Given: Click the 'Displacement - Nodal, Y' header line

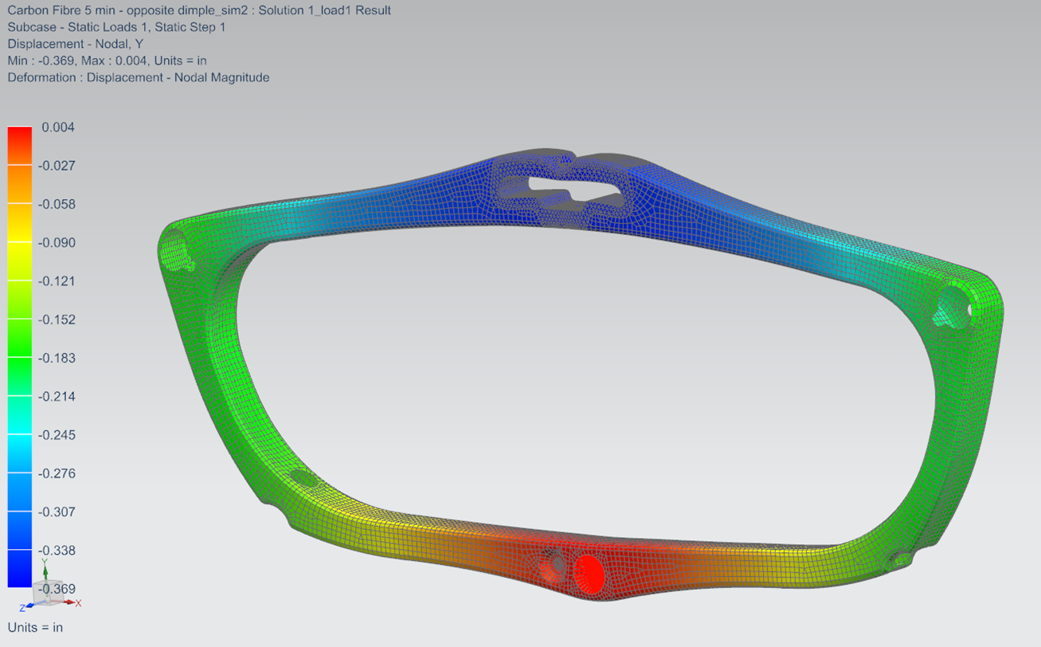Looking at the screenshot, I should [x=75, y=44].
